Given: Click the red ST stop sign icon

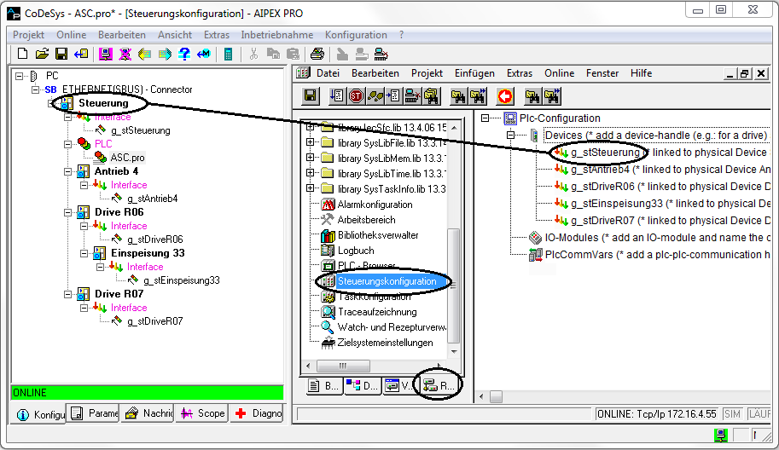Looking at the screenshot, I should (356, 95).
